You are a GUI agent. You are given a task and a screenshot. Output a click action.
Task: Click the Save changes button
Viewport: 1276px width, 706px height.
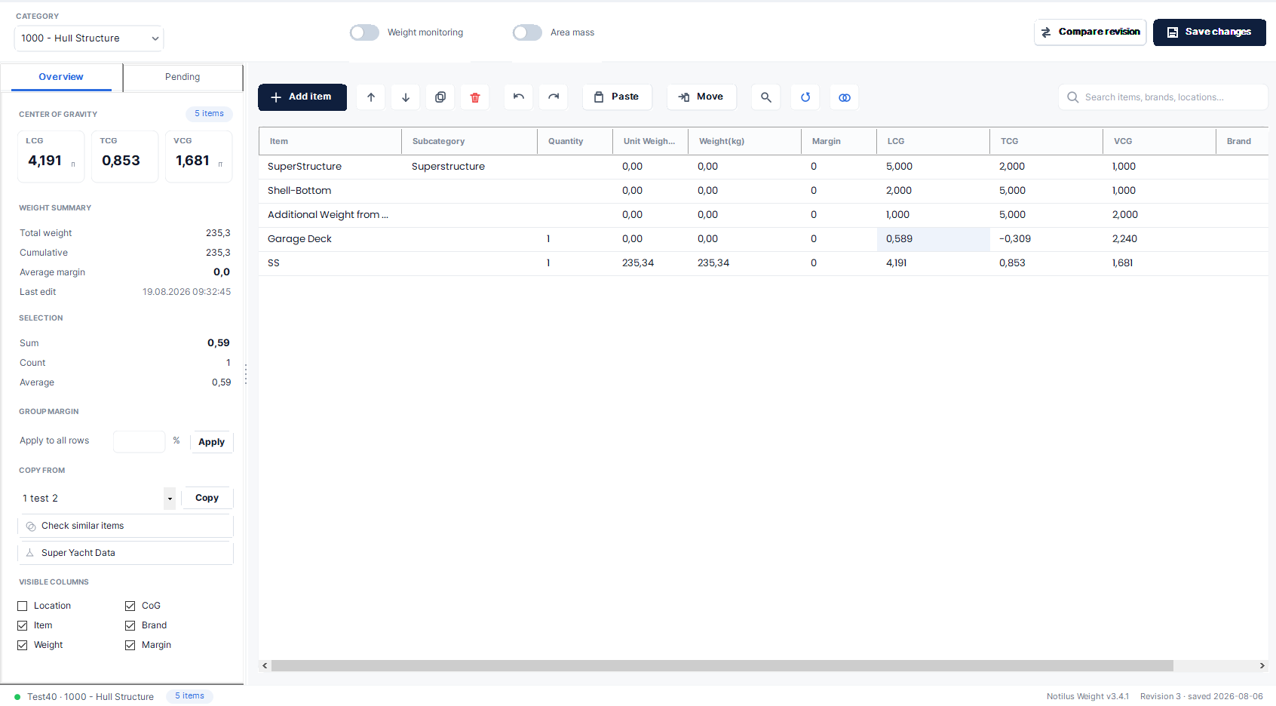click(x=1210, y=32)
